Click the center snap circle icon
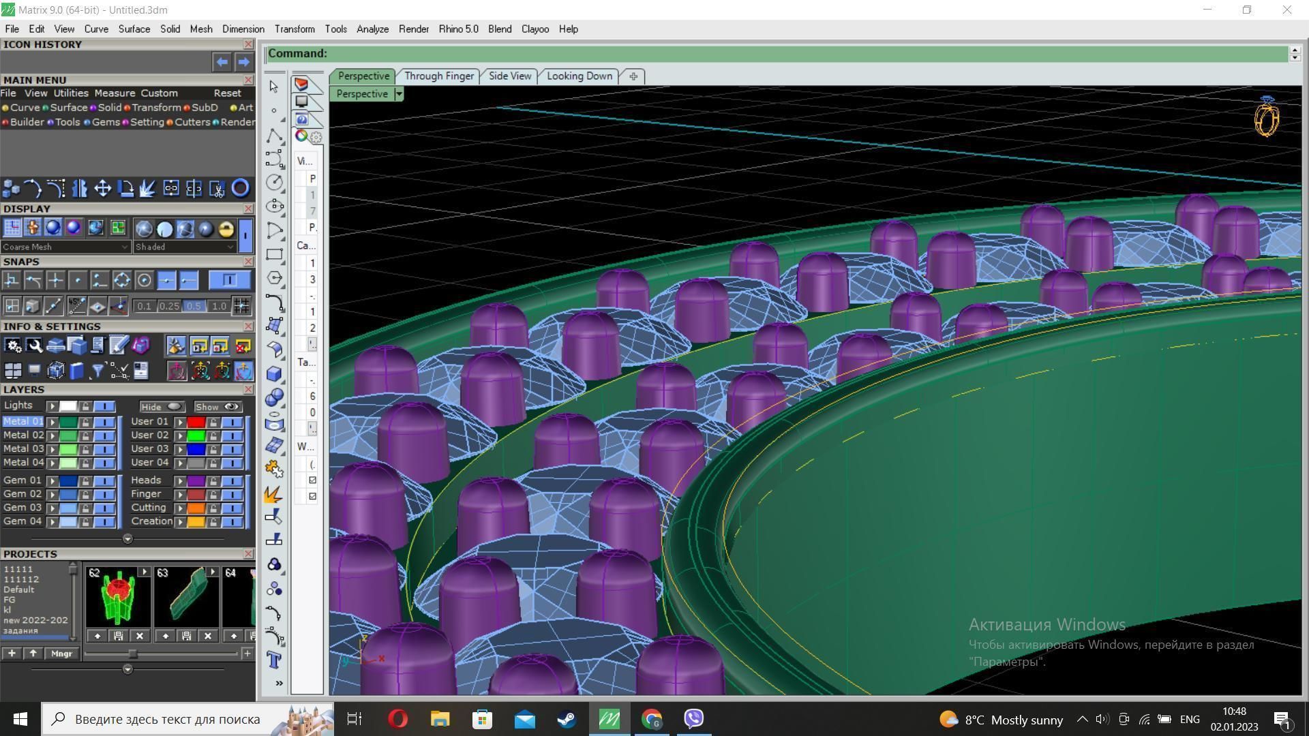 pos(144,280)
